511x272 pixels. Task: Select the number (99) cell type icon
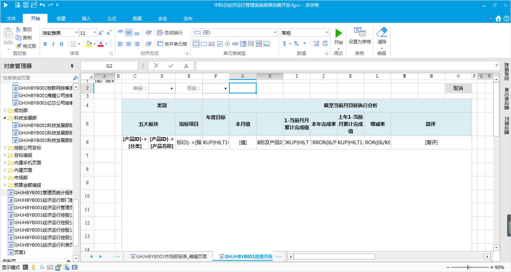point(251,44)
